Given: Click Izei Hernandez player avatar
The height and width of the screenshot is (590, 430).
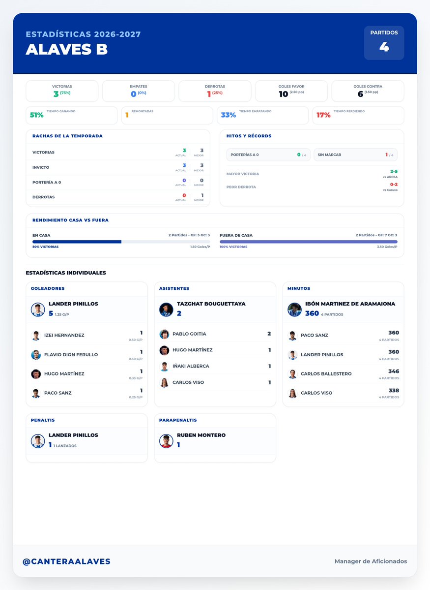Looking at the screenshot, I should tap(36, 335).
